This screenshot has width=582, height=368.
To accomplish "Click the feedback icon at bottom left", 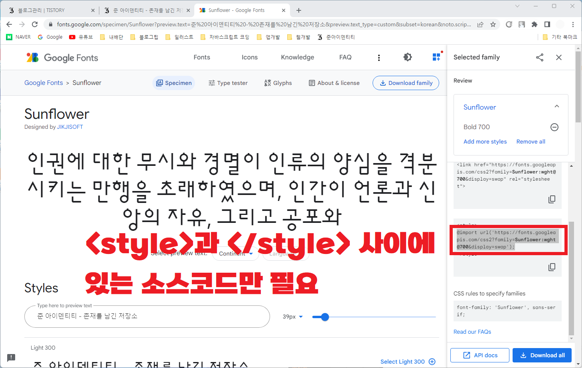I will click(11, 357).
